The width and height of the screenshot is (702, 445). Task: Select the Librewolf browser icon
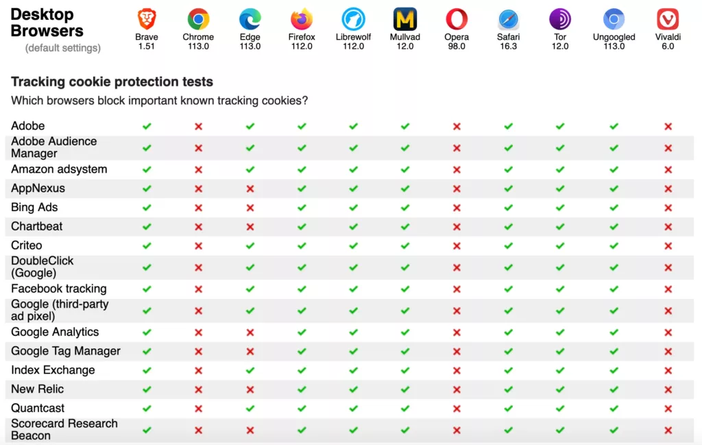coord(353,19)
